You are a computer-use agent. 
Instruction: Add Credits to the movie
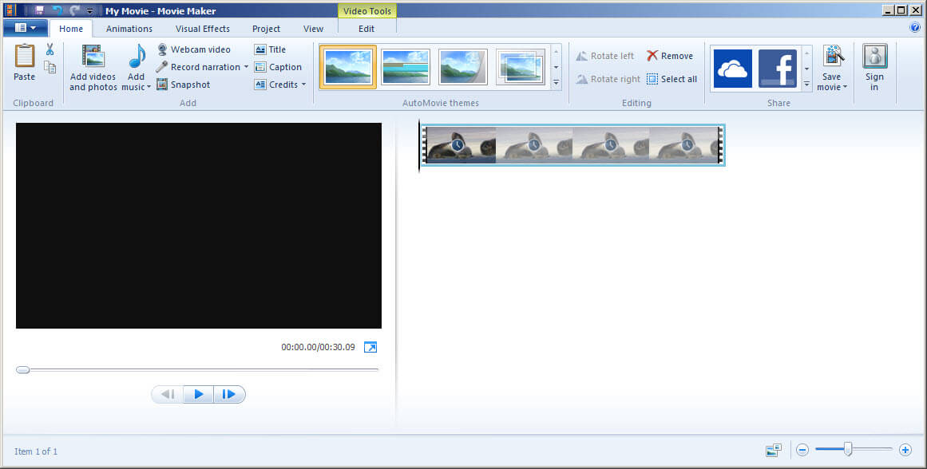[276, 85]
